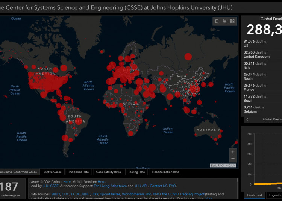Zoom in on the map
The image size is (282, 201).
click(233, 152)
